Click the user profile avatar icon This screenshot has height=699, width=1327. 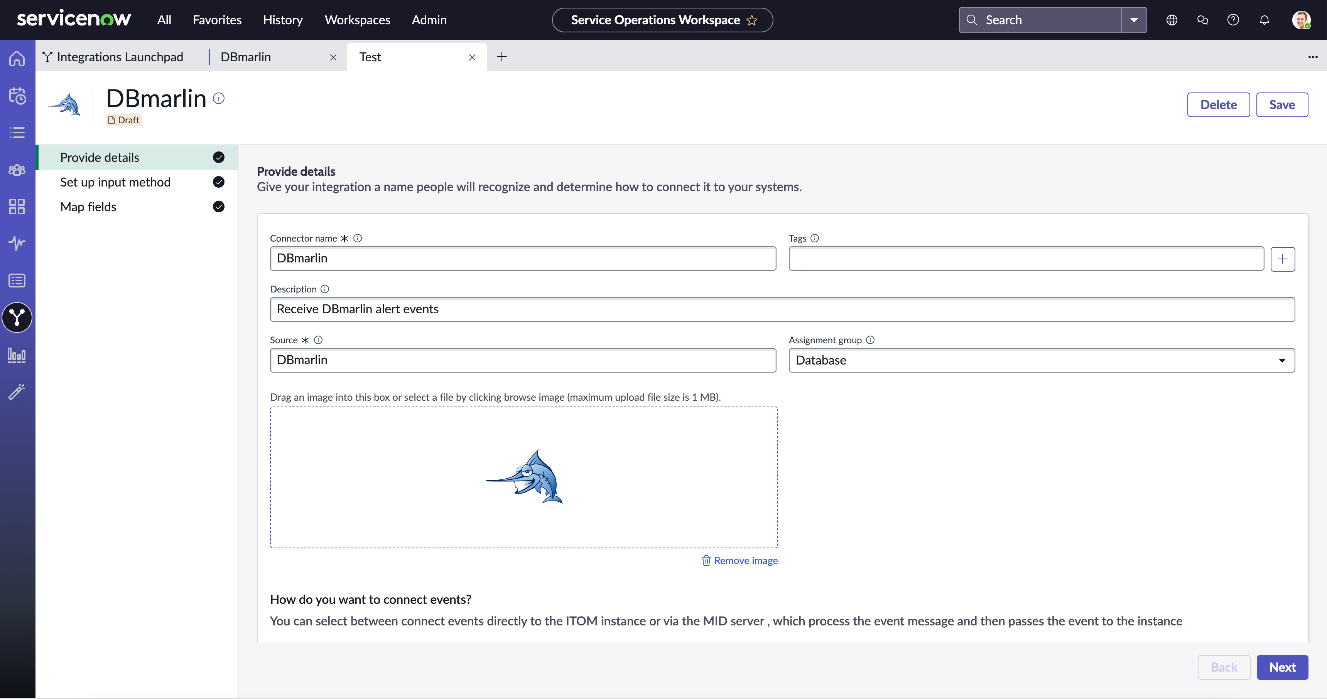(1302, 19)
